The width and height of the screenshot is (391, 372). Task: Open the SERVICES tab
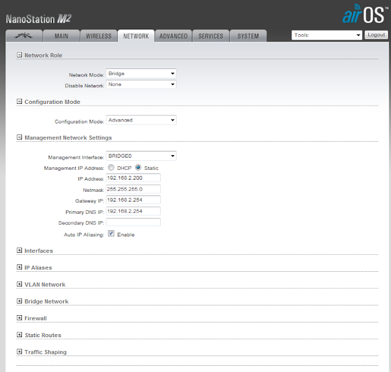(x=211, y=36)
